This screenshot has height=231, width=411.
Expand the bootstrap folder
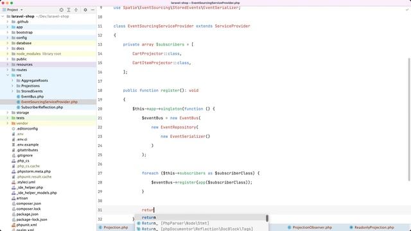(8, 33)
